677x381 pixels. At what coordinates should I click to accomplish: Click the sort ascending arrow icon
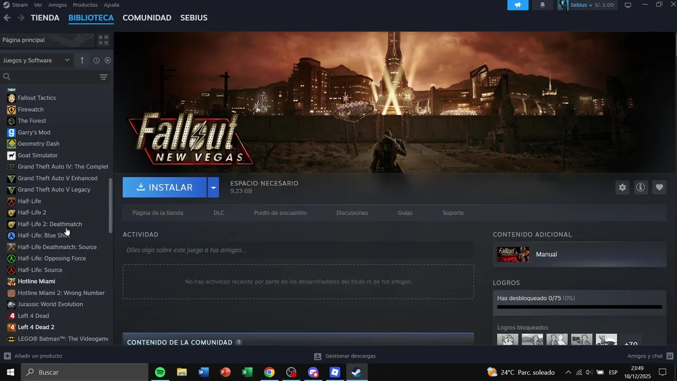pos(82,60)
